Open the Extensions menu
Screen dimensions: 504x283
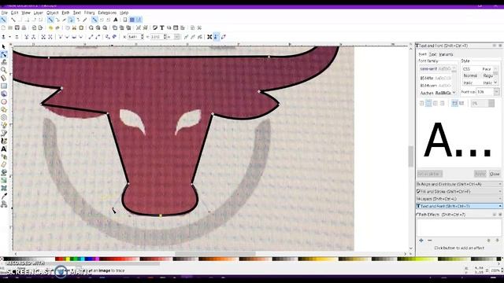coord(107,13)
